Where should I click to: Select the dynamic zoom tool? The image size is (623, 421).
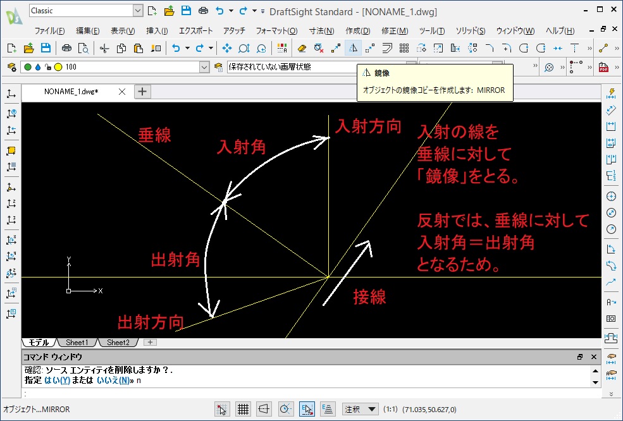(244, 49)
